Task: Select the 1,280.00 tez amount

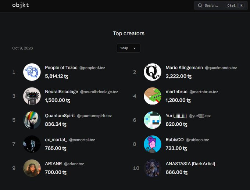Action: (178, 100)
